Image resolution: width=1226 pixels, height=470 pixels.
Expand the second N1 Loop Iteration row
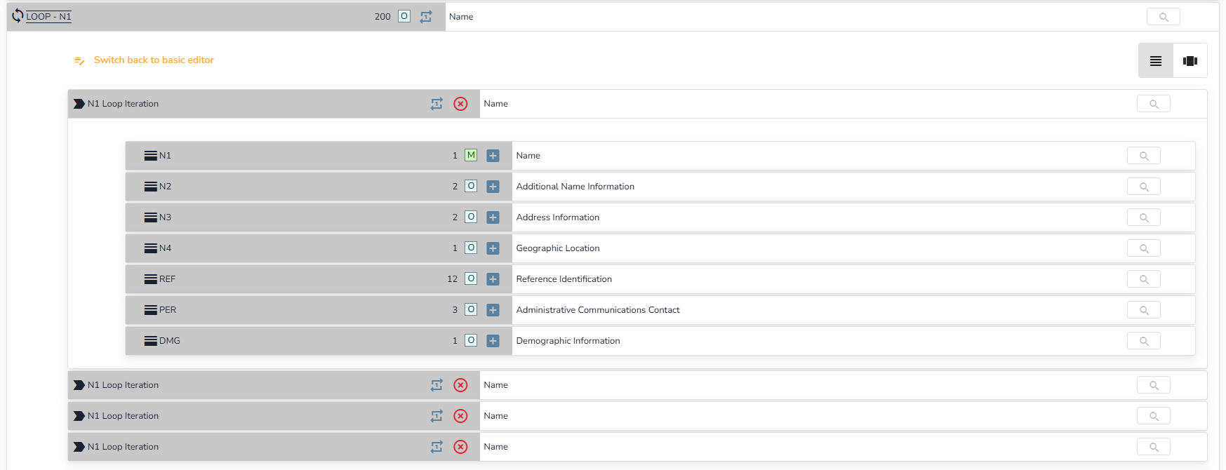pyautogui.click(x=79, y=385)
